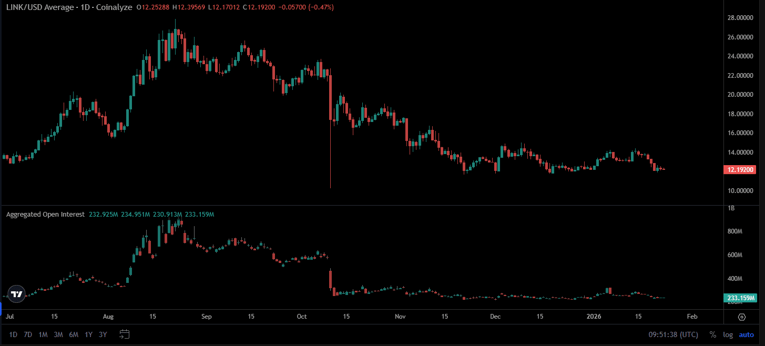The image size is (765, 346).
Task: Choose the 1M date range
Action: pyautogui.click(x=43, y=334)
